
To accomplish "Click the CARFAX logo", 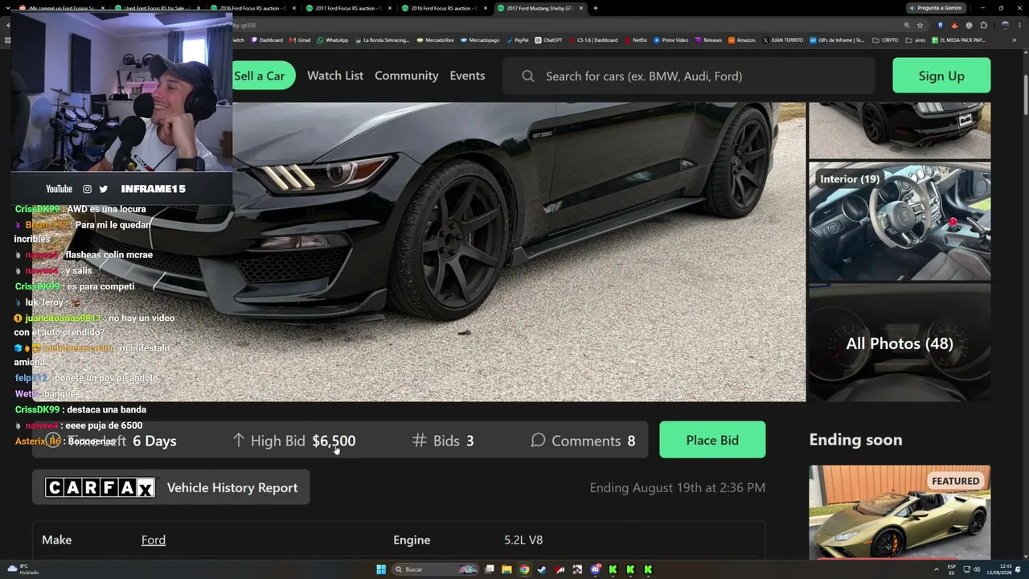I will (x=100, y=487).
